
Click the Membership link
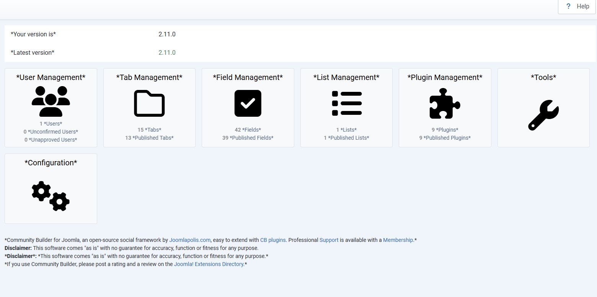[x=398, y=240]
